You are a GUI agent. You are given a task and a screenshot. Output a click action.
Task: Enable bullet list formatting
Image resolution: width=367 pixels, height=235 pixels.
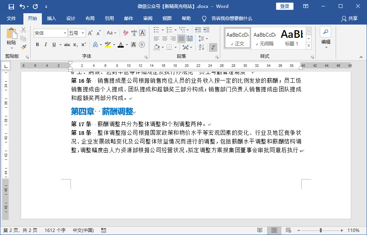point(156,30)
